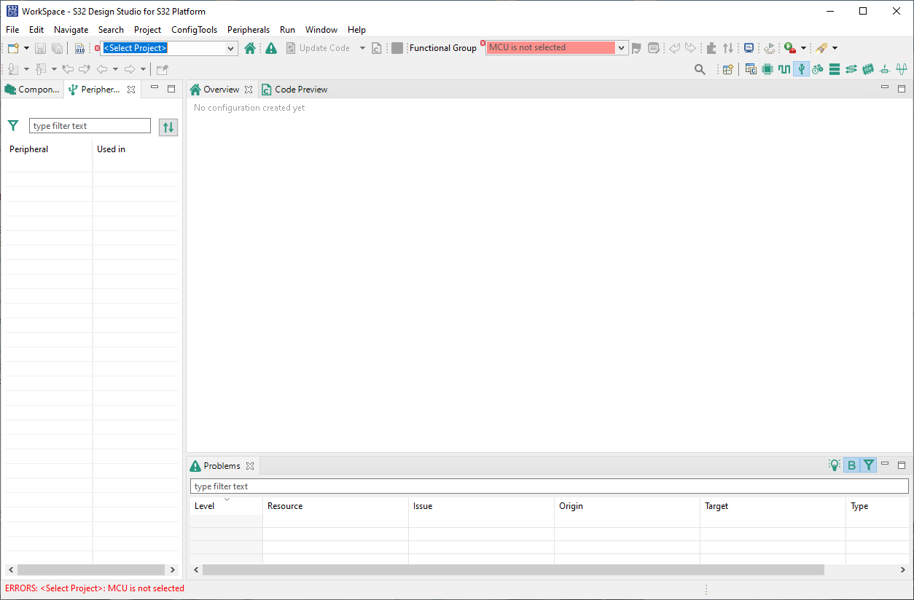Open the DDR tool chip icon
The width and height of the screenshot is (914, 600).
pyautogui.click(x=867, y=68)
